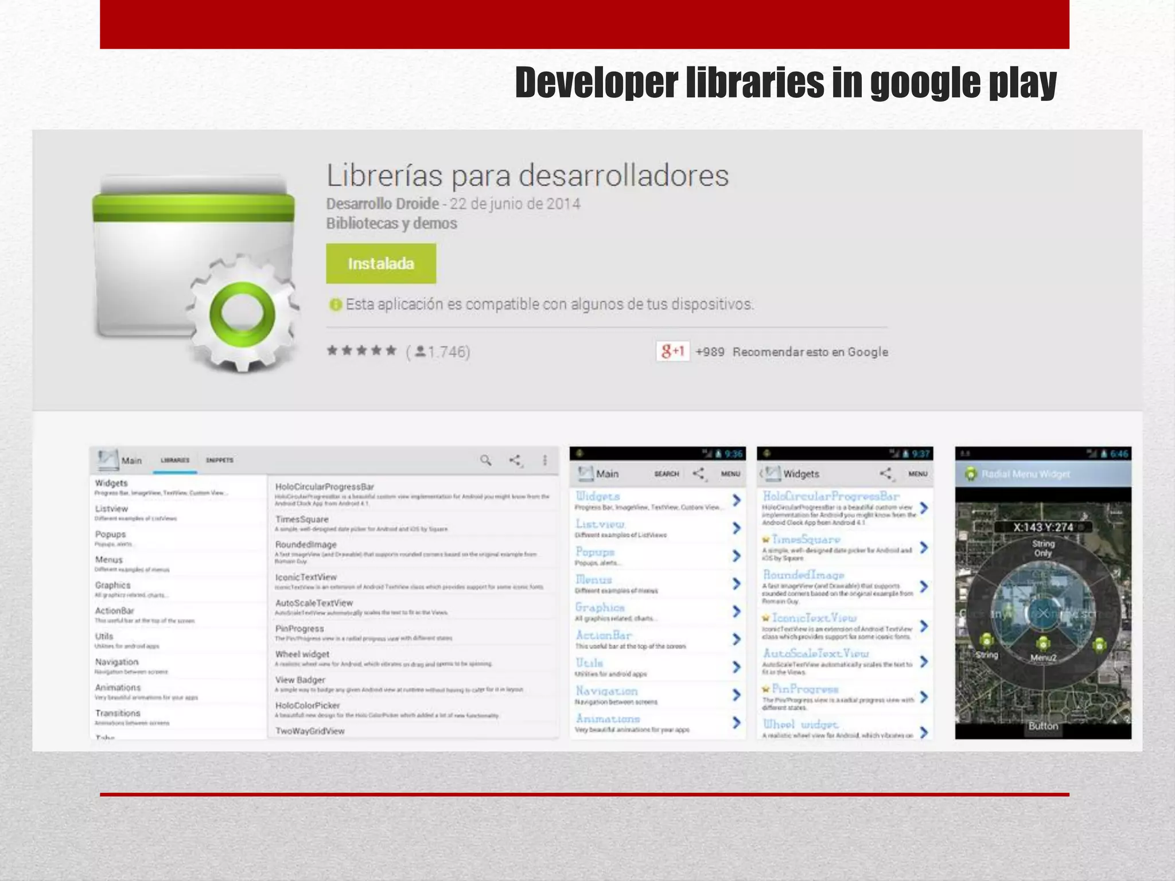Open View Badger in tablet library list
Screen dimensions: 1175x881
[413, 684]
